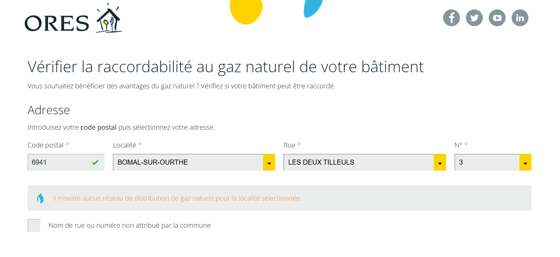Expand the Rue dropdown arrow
Image resolution: width=560 pixels, height=257 pixels.
click(x=440, y=163)
